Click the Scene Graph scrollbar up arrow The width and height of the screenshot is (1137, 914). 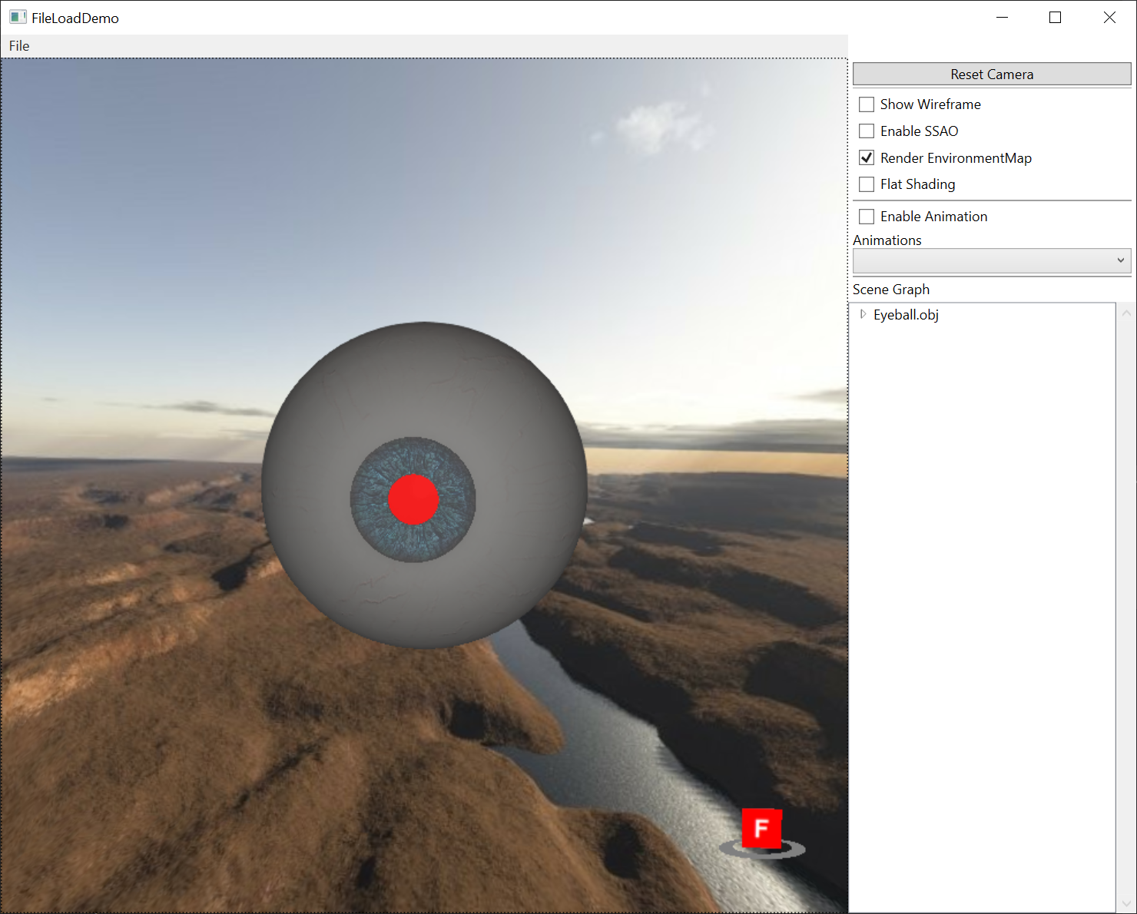(1125, 312)
